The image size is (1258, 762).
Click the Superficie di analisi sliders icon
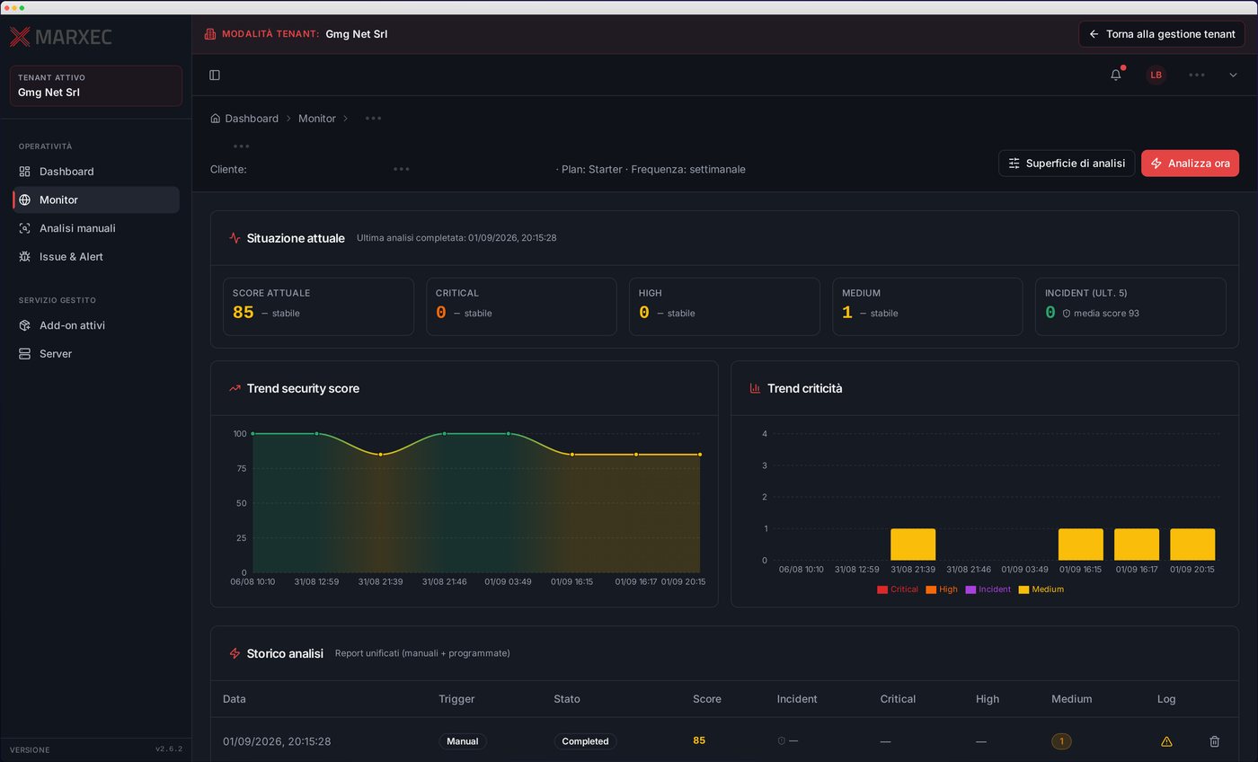pyautogui.click(x=1014, y=164)
